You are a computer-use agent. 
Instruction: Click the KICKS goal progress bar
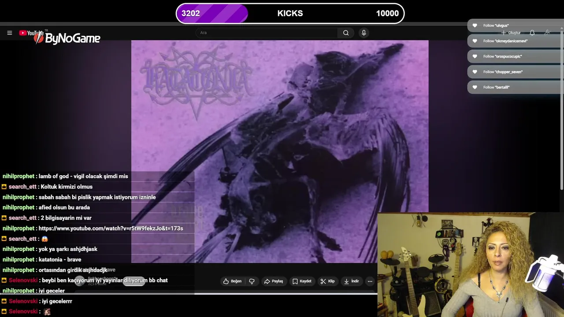(x=290, y=13)
